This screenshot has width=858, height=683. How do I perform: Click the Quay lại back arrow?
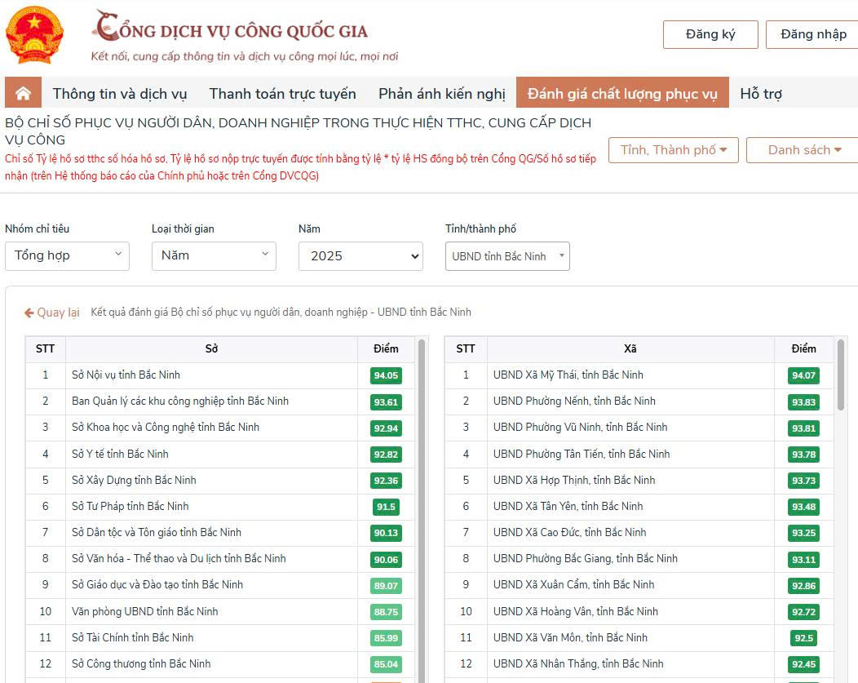[x=51, y=313]
